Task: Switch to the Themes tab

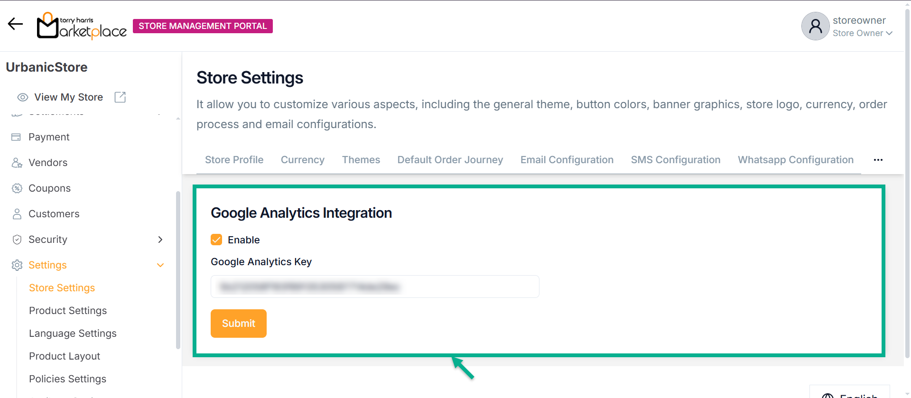Action: tap(361, 160)
